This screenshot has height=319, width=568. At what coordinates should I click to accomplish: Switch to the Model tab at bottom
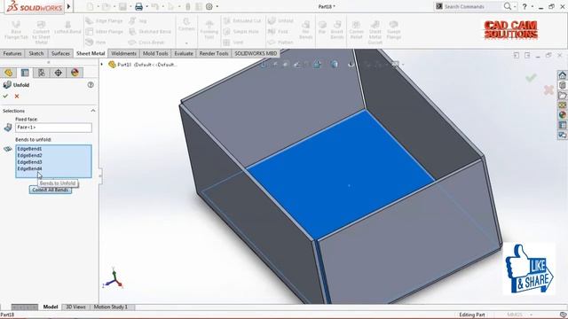pyautogui.click(x=51, y=307)
